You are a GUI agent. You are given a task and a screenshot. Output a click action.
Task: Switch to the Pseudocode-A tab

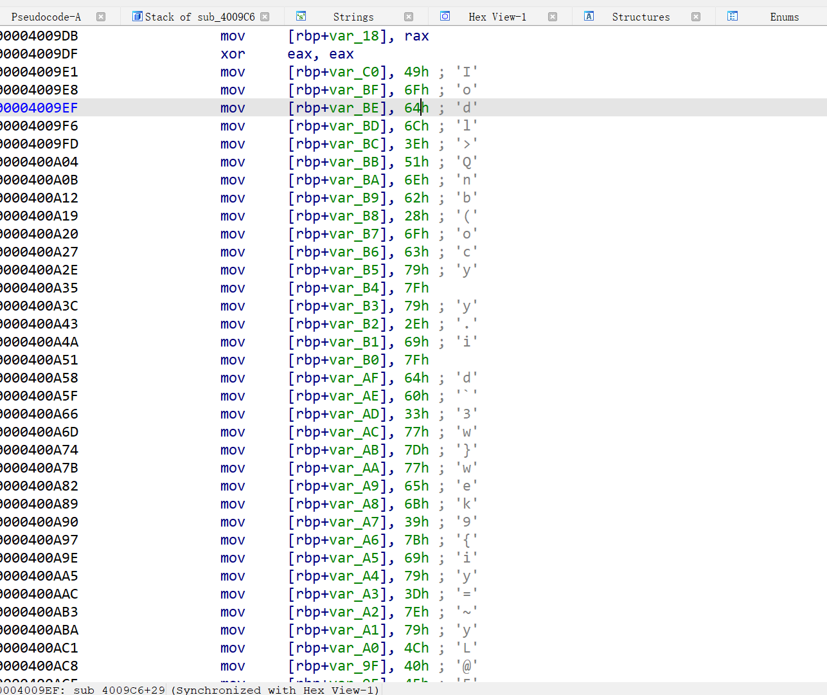[x=46, y=17]
